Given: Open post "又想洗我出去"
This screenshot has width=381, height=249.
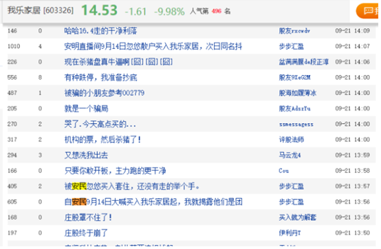Looking at the screenshot, I should 86,155.
